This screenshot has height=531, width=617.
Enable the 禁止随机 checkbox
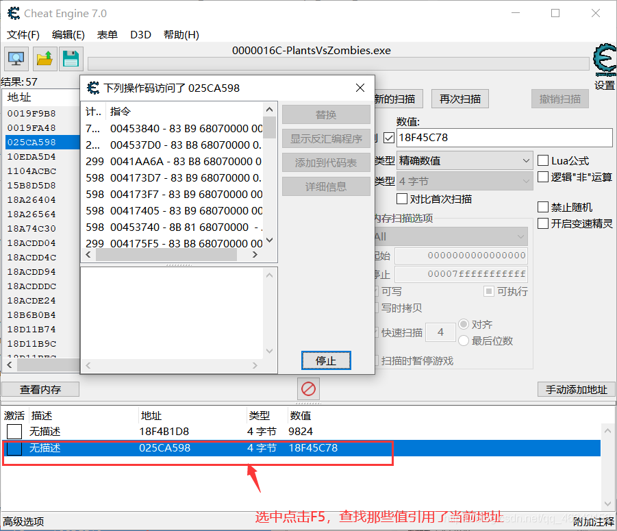click(543, 207)
